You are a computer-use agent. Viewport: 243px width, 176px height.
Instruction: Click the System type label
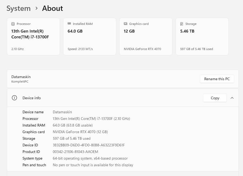coord(32,158)
